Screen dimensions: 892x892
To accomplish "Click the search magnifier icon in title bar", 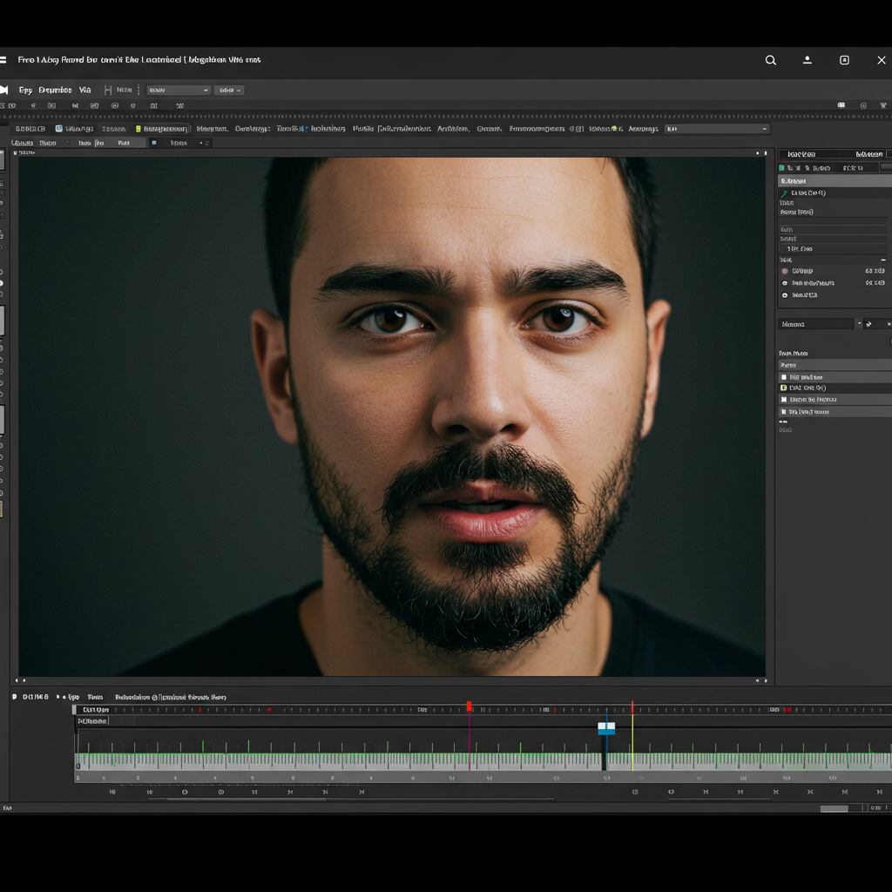I will (x=771, y=60).
